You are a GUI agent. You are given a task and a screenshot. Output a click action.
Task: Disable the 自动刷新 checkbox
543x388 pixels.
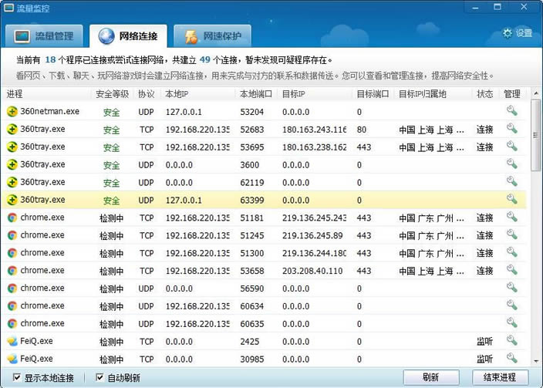(99, 377)
